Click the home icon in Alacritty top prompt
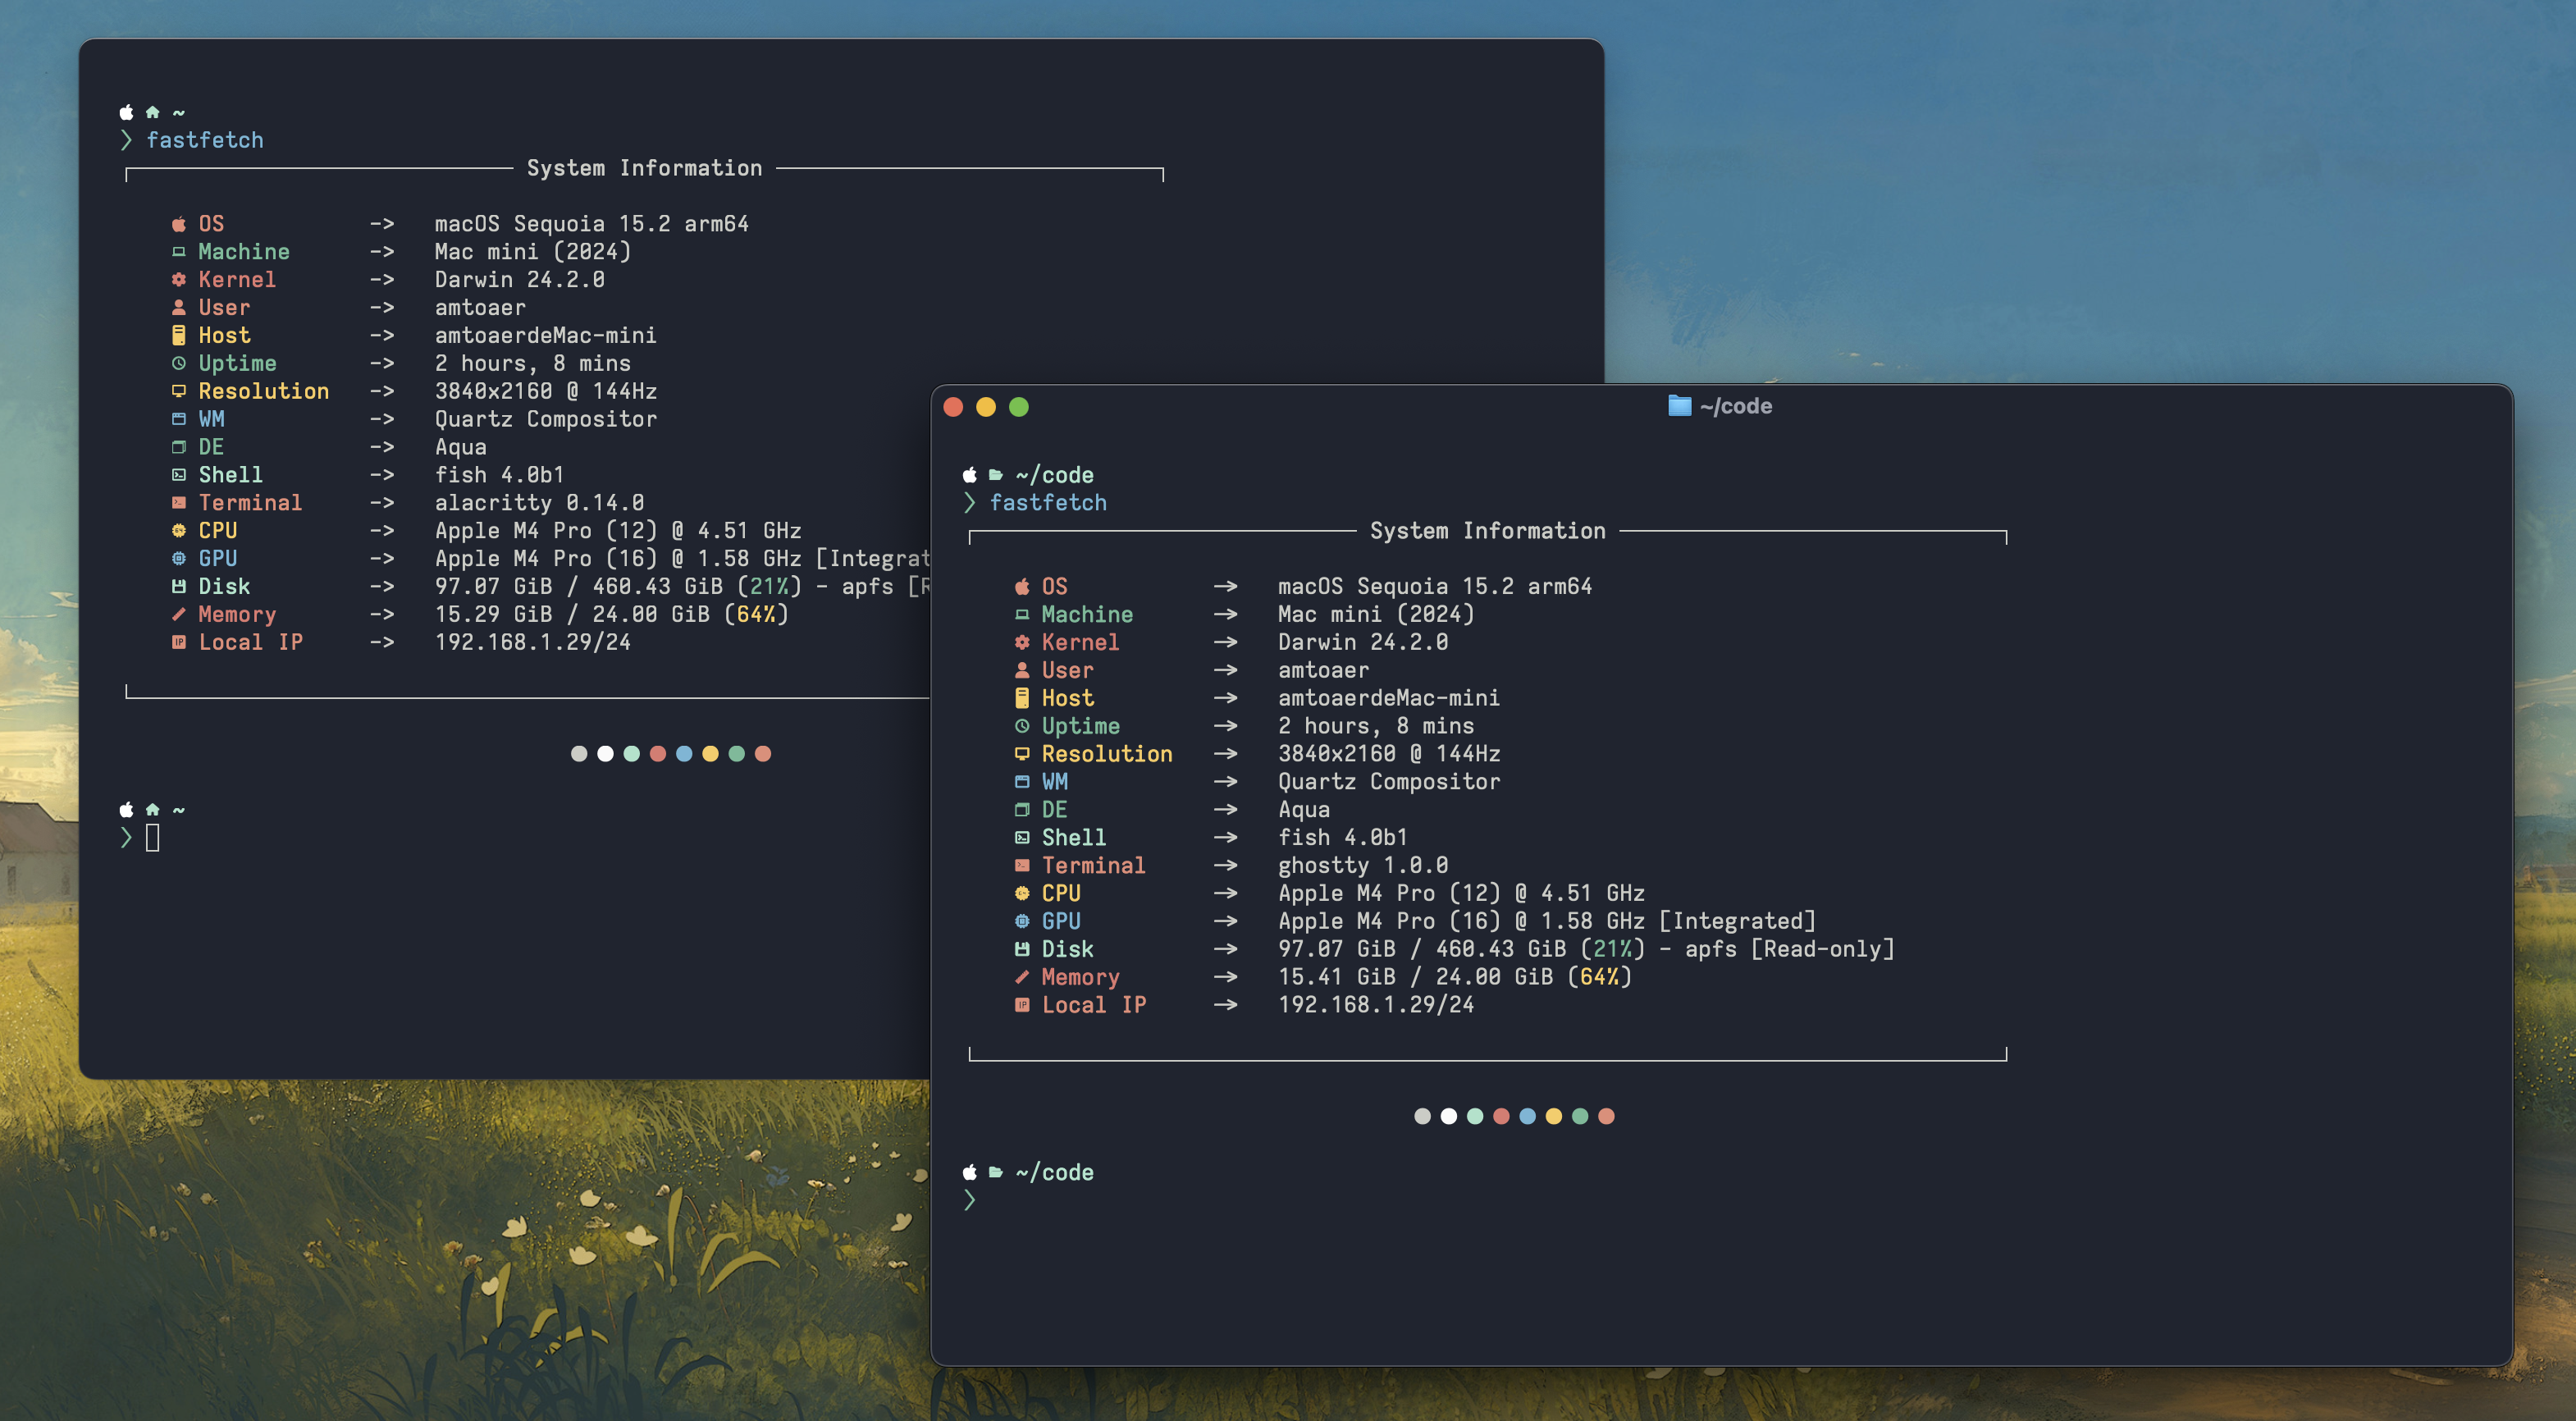Image resolution: width=2576 pixels, height=1421 pixels. click(x=152, y=112)
